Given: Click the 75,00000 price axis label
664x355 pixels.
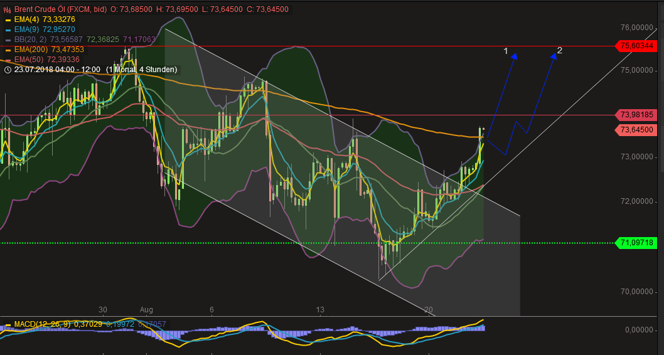Looking at the screenshot, I should pos(637,71).
